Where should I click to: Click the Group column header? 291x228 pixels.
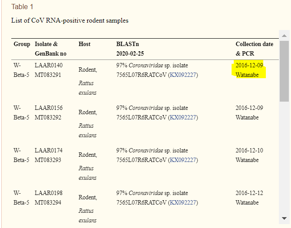pyautogui.click(x=22, y=44)
